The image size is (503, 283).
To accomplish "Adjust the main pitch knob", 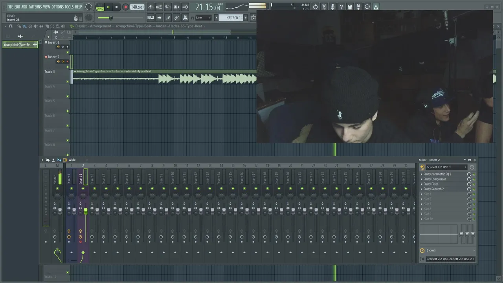I will [89, 18].
